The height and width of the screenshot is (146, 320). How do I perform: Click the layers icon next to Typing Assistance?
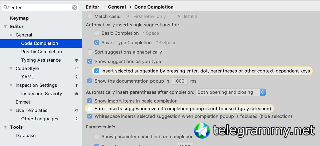77,60
